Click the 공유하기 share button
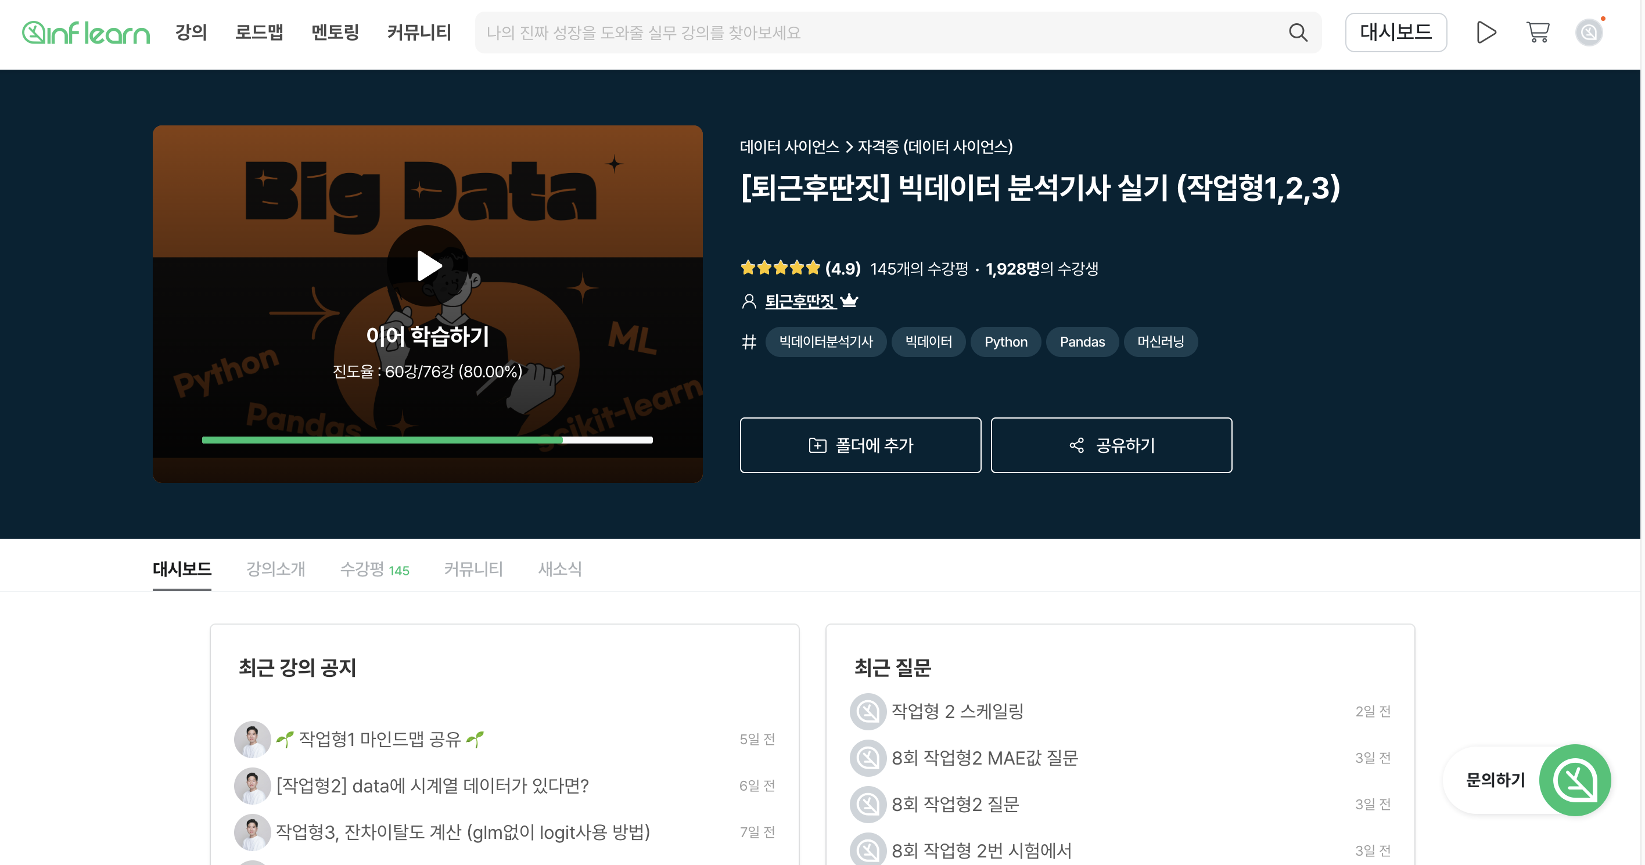 (1111, 445)
